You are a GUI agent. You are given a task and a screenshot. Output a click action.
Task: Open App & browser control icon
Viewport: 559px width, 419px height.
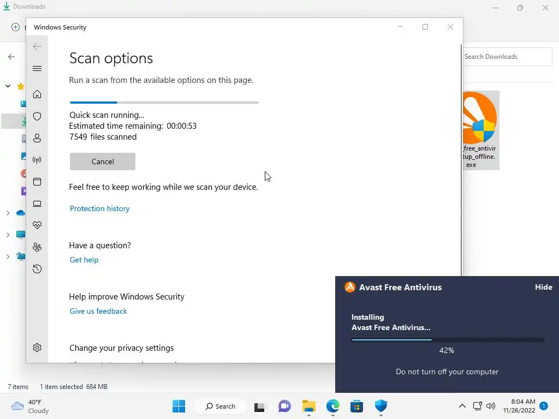[37, 182]
